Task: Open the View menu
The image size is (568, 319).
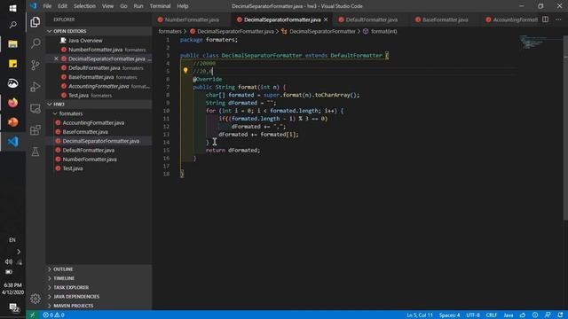Action: click(x=107, y=6)
